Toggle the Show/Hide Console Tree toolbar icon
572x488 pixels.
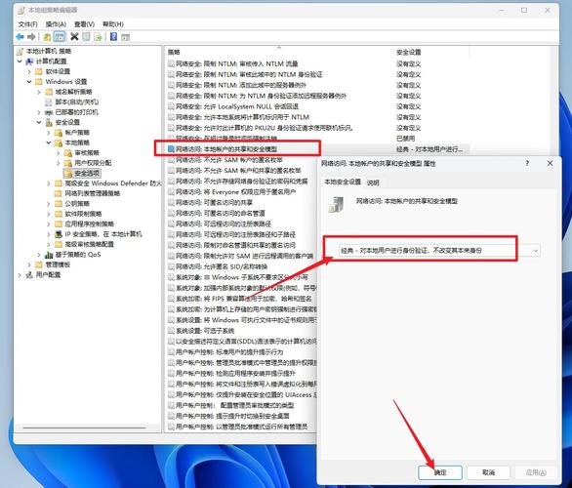point(60,37)
